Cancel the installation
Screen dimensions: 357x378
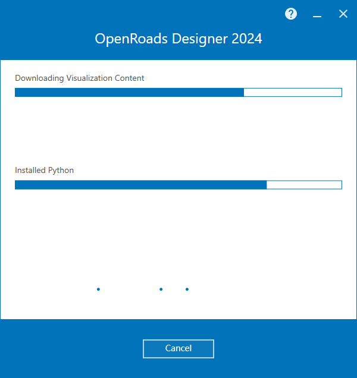(178, 349)
